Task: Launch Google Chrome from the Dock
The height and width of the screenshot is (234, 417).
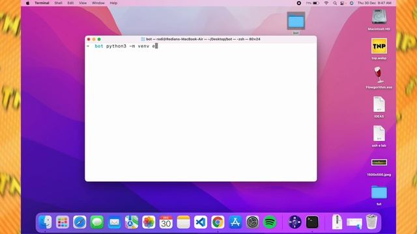Action: pyautogui.click(x=218, y=222)
